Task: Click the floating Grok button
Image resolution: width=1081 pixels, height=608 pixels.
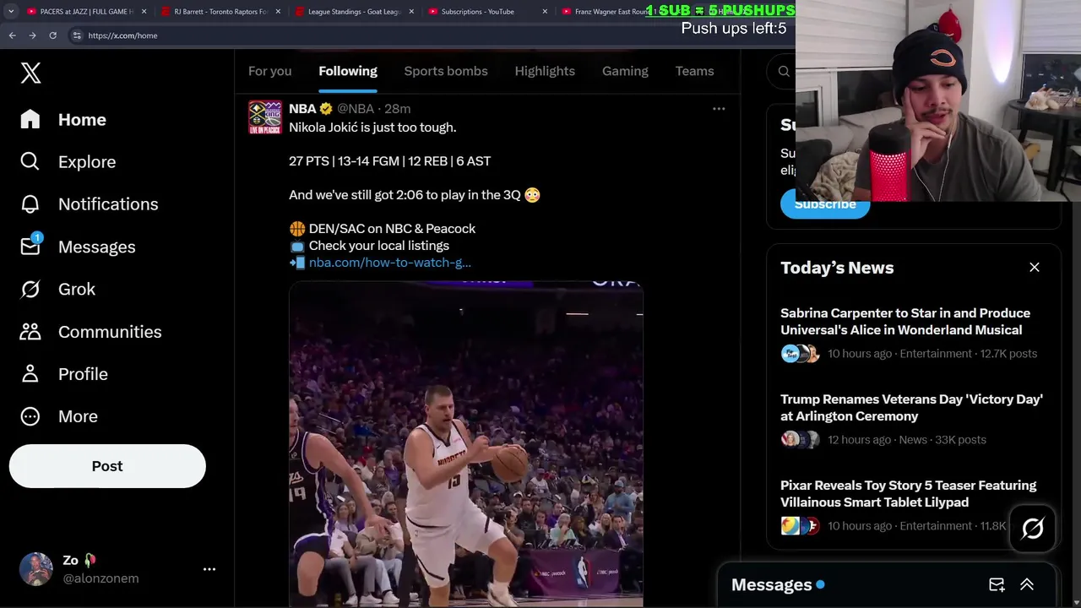Action: 1033,529
